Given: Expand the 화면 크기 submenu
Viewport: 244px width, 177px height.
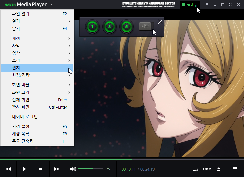Looking at the screenshot, I should tap(37, 92).
